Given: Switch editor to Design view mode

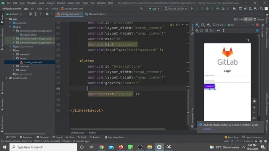Looking at the screenshot, I should point(259,19).
